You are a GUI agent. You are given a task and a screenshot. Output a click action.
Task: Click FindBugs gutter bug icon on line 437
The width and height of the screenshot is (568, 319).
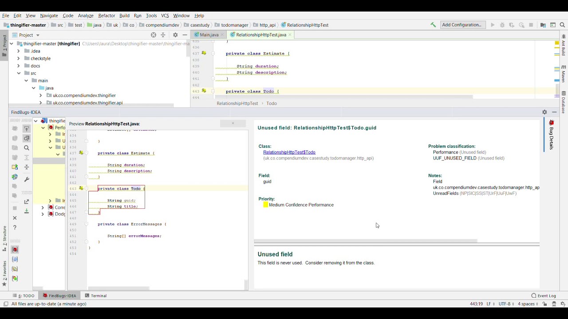tap(204, 53)
